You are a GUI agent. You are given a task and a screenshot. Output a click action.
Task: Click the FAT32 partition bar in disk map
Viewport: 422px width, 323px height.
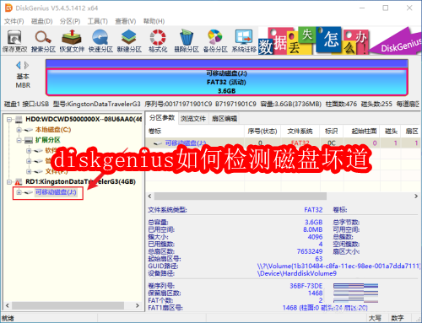(x=227, y=82)
